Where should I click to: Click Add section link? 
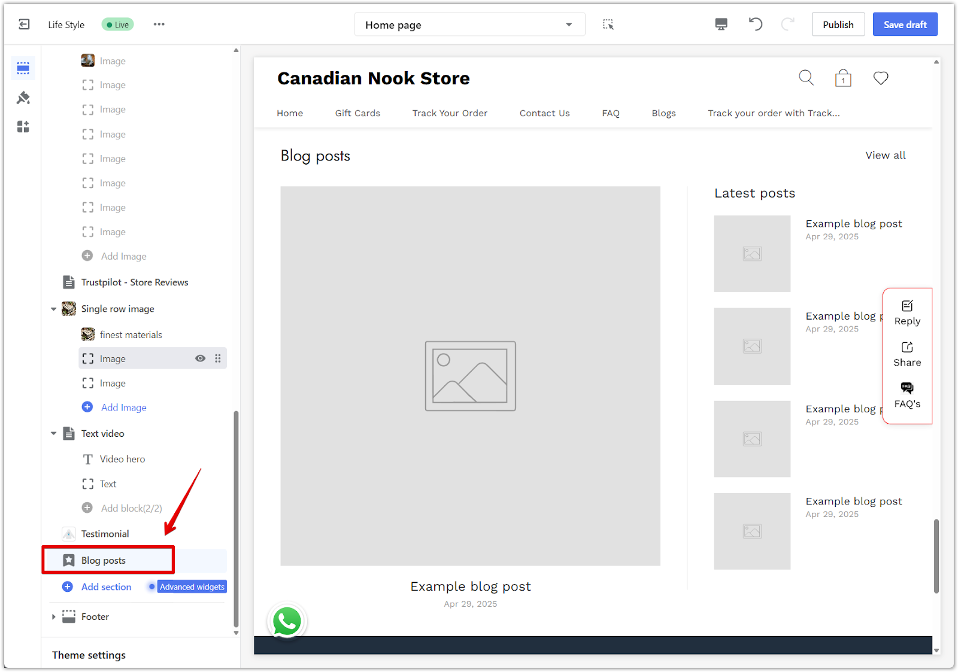(106, 587)
